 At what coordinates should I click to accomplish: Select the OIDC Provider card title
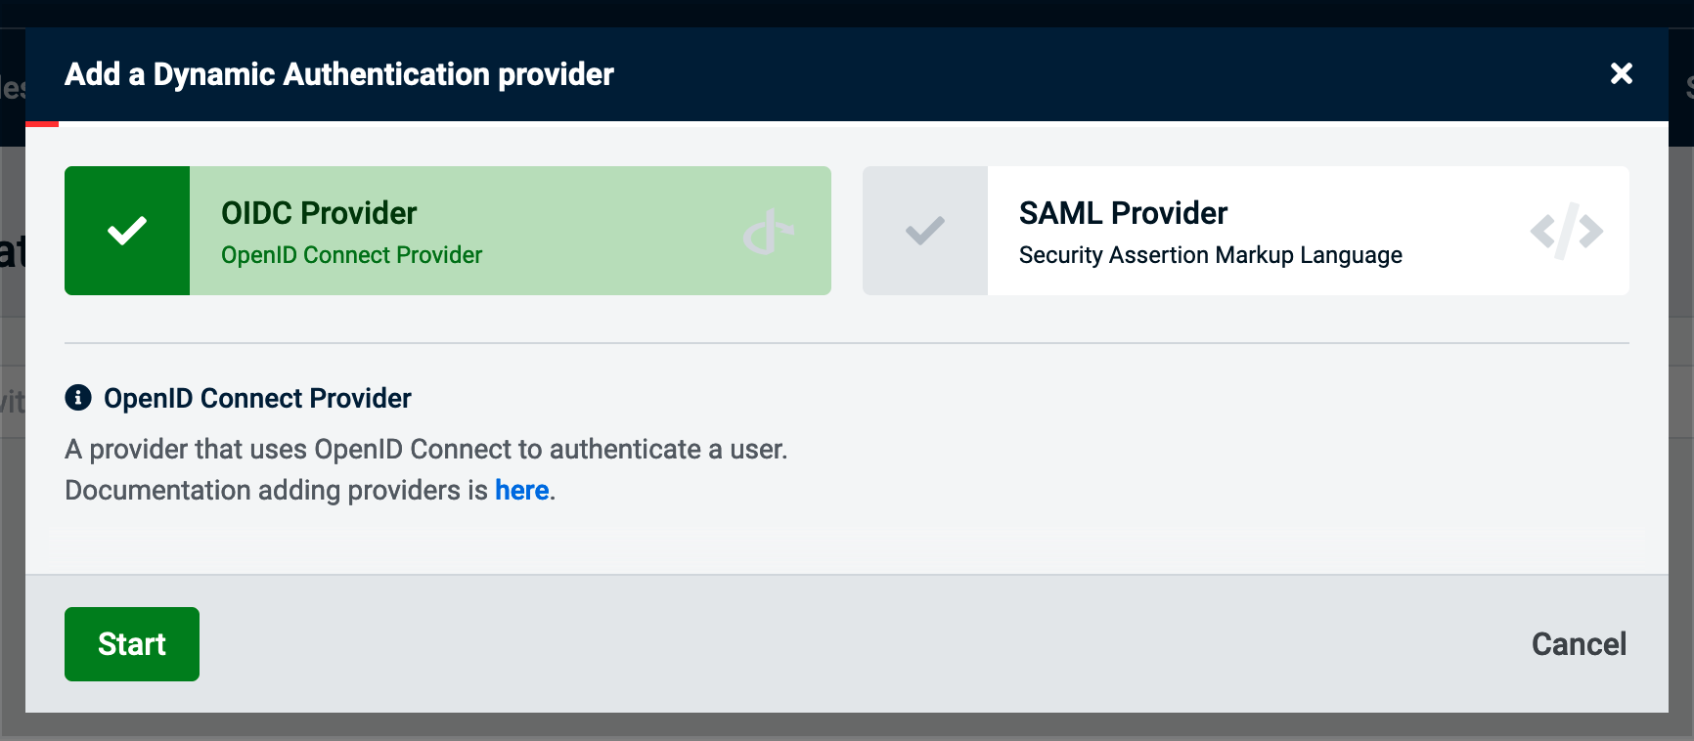tap(319, 213)
